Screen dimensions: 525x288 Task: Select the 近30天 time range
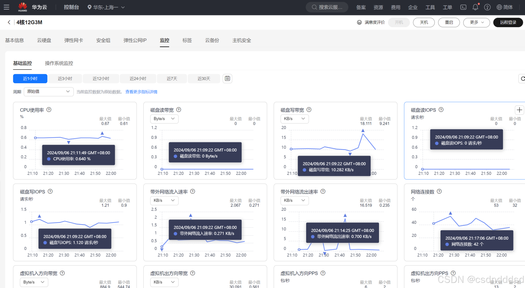204,78
